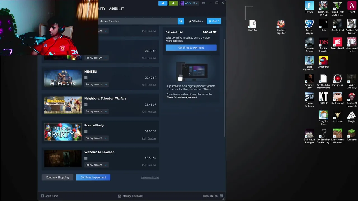The height and width of the screenshot is (201, 358).
Task: Click the store search magnifier button
Action: 181,21
